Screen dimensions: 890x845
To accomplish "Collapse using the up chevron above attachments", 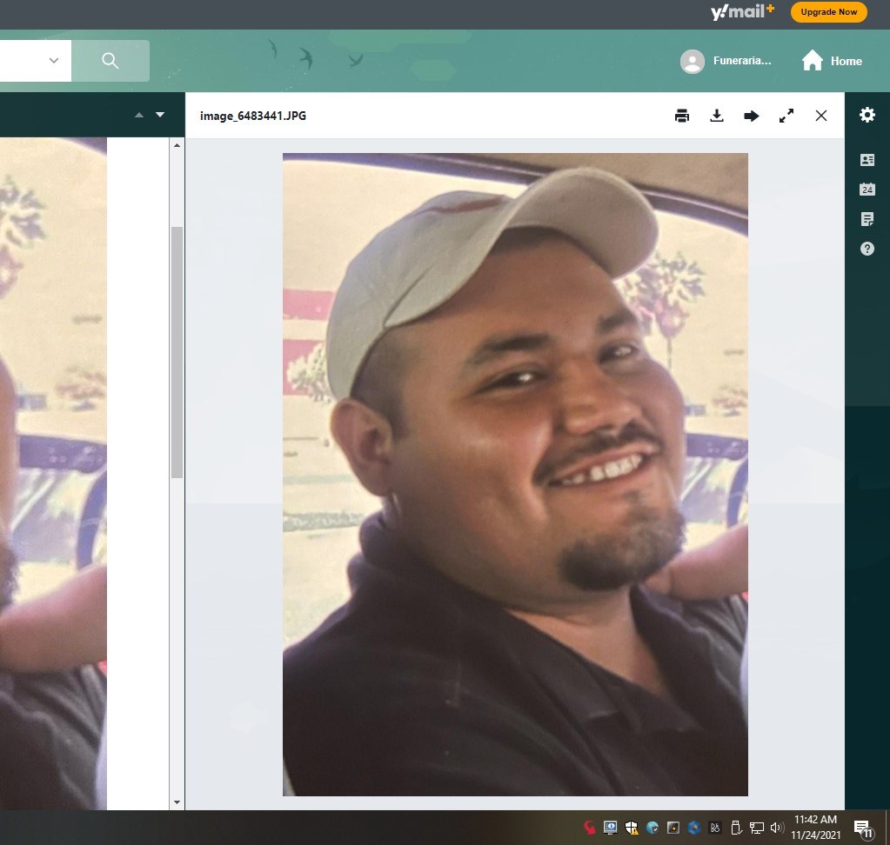I will [x=138, y=114].
